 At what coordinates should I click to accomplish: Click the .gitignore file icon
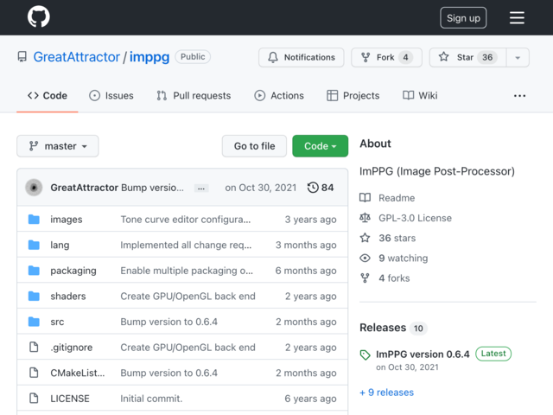click(34, 347)
